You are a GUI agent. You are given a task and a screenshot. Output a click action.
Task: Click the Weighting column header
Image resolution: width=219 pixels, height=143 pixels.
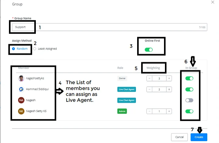click(153, 68)
